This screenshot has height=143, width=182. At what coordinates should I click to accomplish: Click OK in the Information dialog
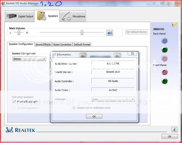94,117
